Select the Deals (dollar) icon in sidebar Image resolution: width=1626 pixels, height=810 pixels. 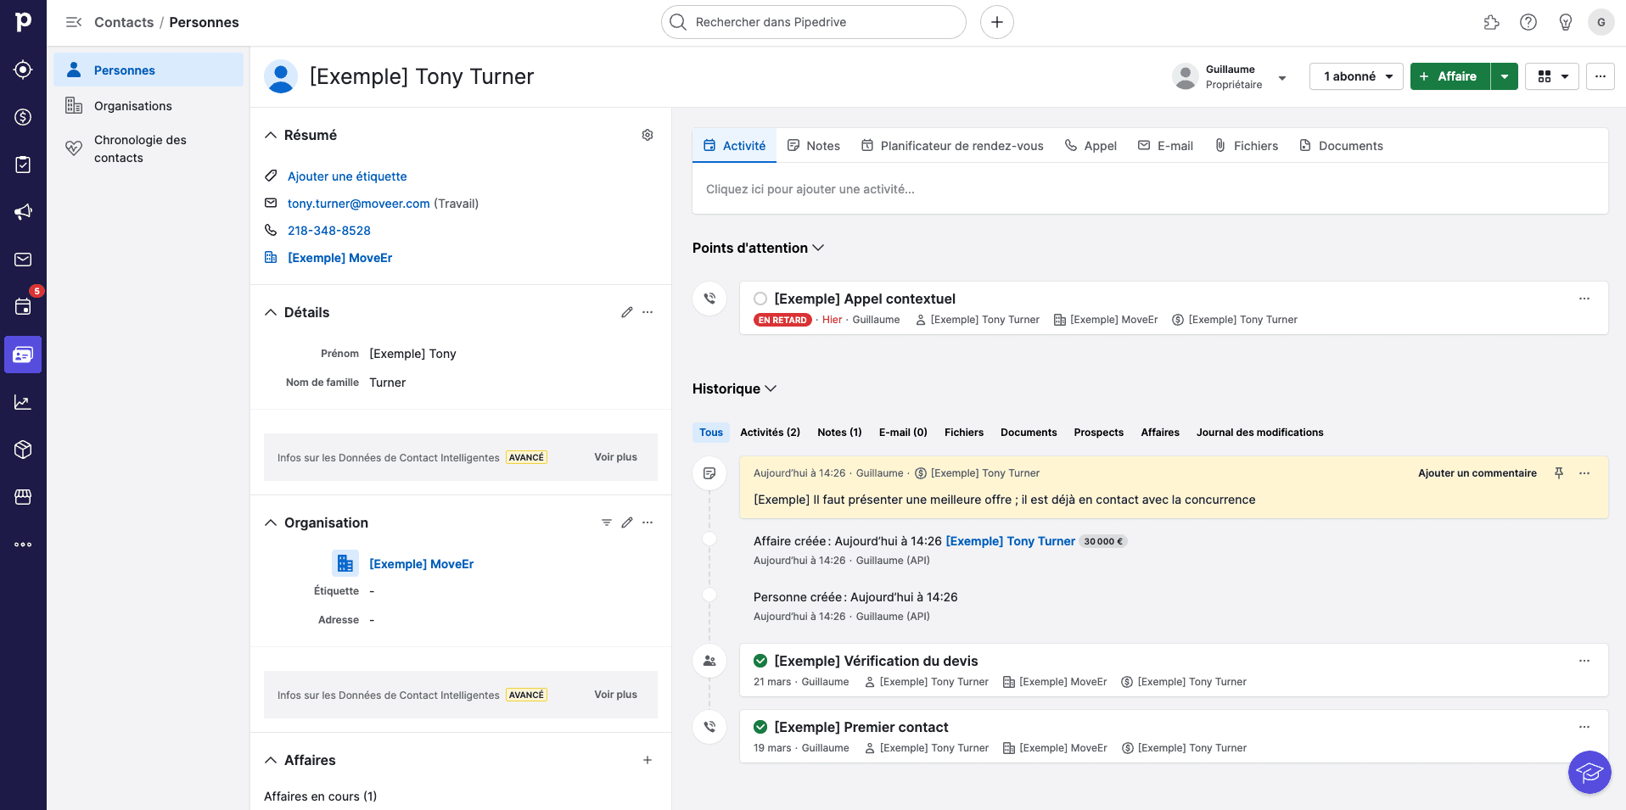click(x=23, y=117)
